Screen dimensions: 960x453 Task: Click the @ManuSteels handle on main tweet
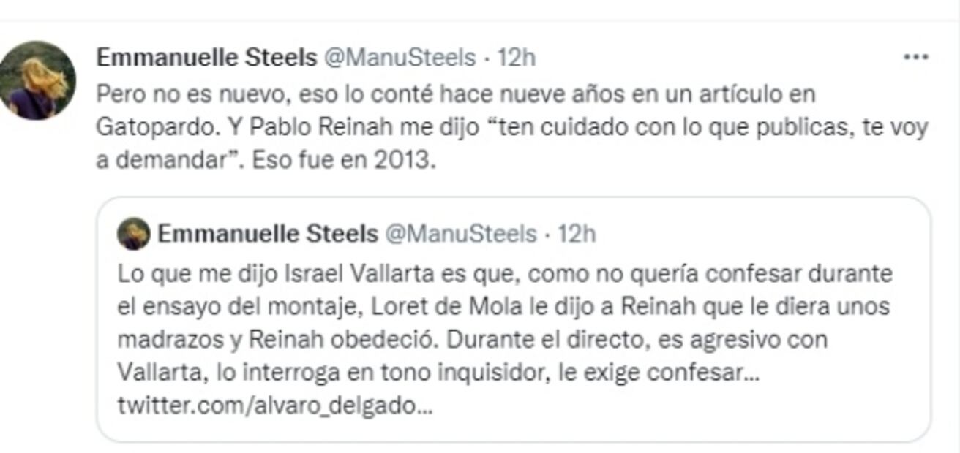(400, 58)
